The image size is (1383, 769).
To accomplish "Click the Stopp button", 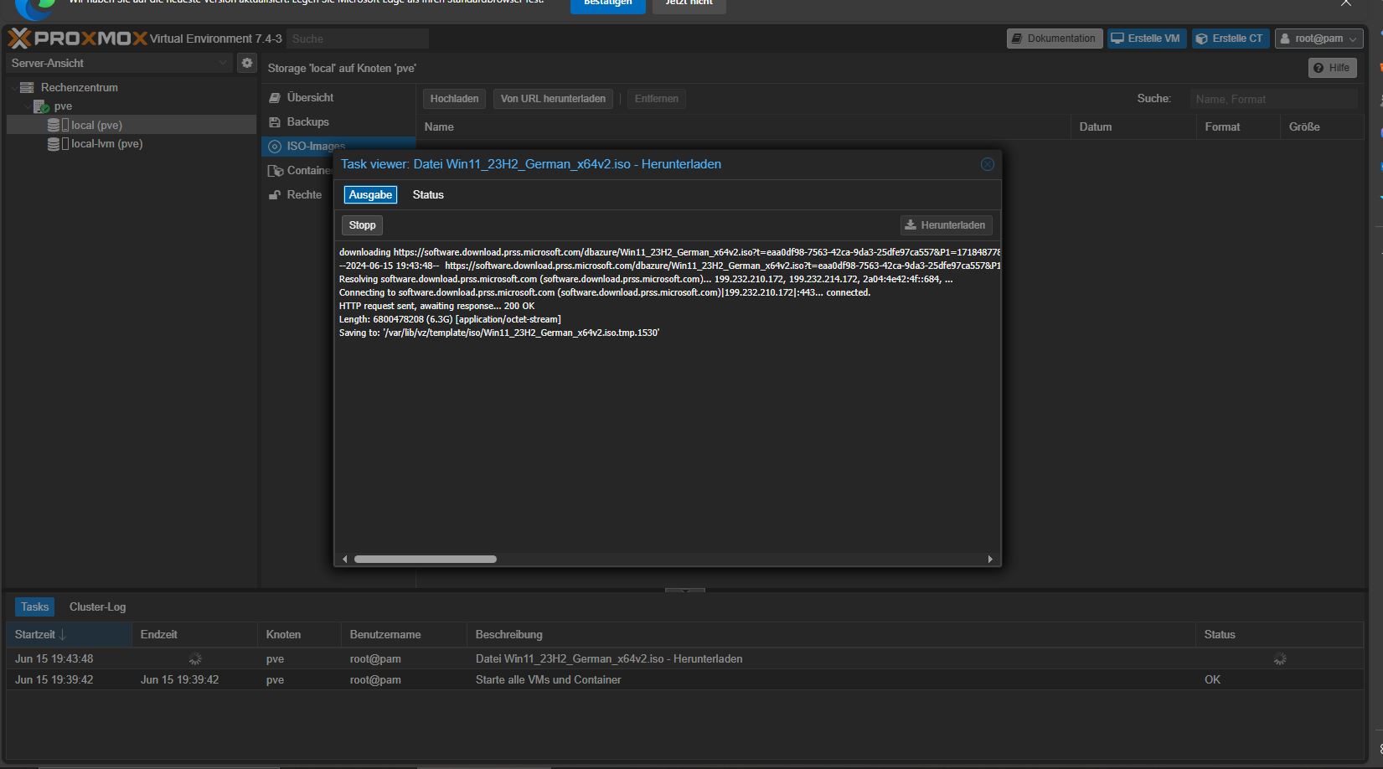I will pyautogui.click(x=362, y=225).
